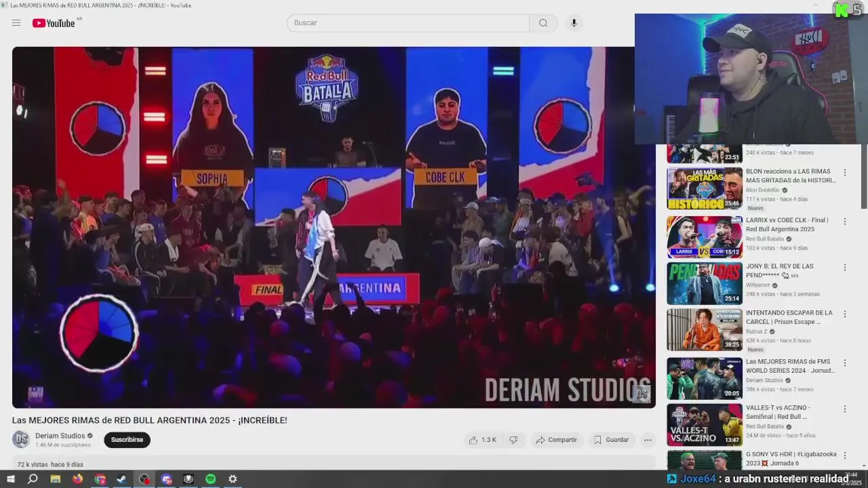Screen dimensions: 868x488
Task: Open Deriam Studios channel avatar
Action: point(21,439)
